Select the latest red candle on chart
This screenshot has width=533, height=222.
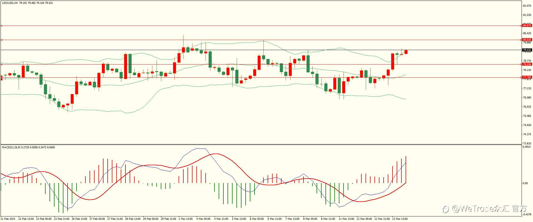click(x=406, y=52)
